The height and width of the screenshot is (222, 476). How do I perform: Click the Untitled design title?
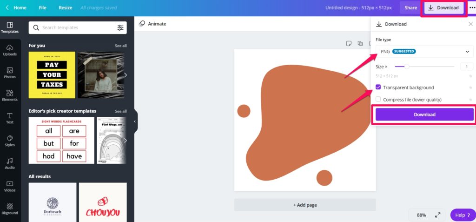[358, 7]
